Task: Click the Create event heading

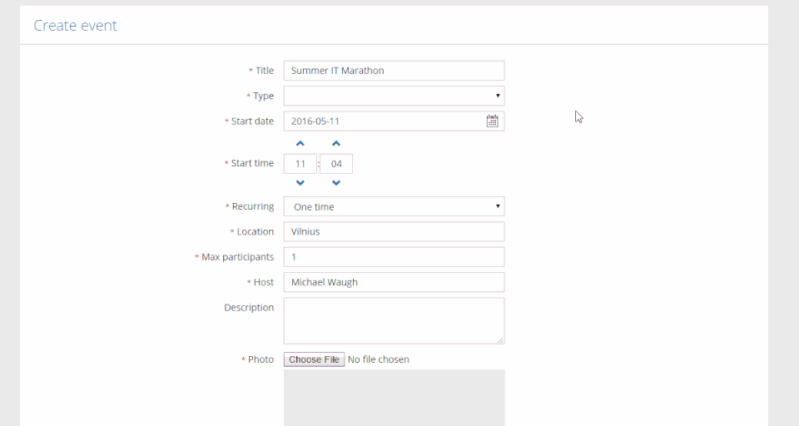Action: pos(75,26)
